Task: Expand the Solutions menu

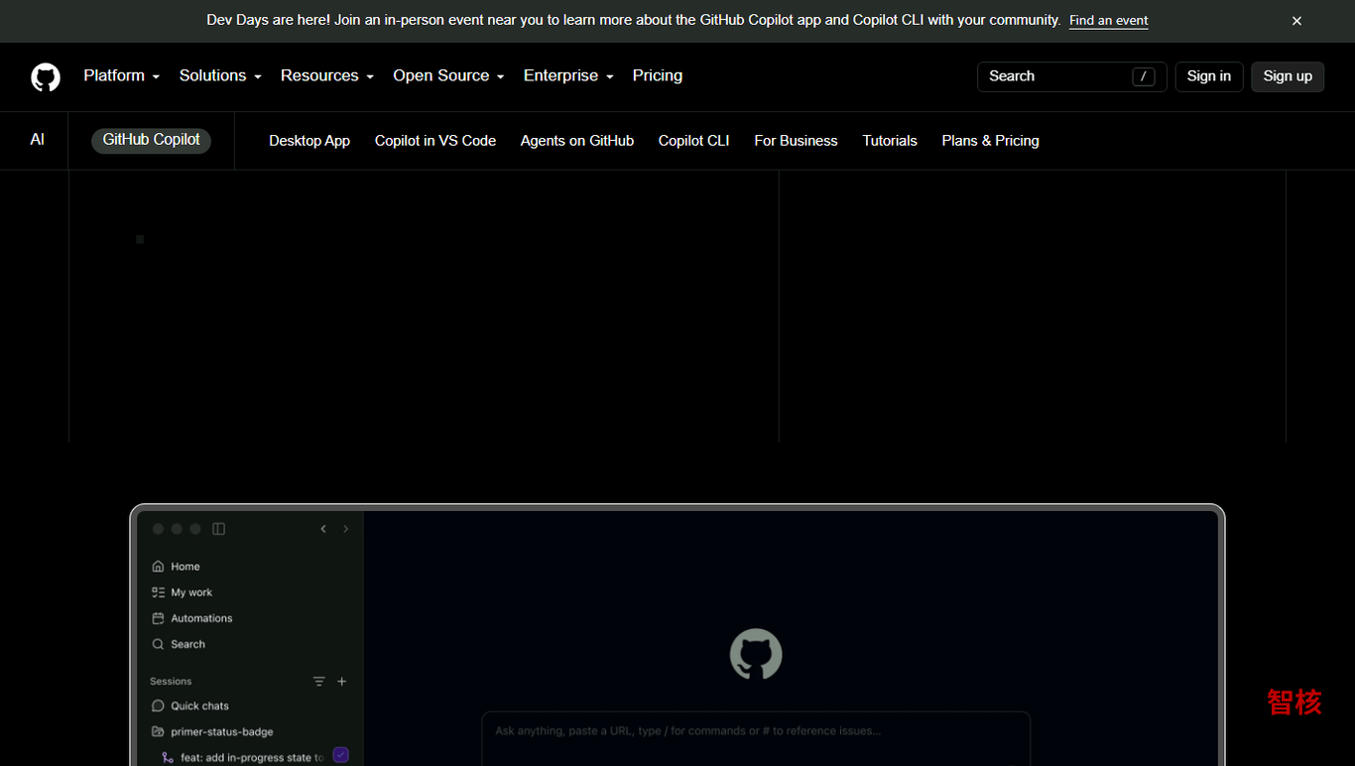Action: [x=220, y=75]
